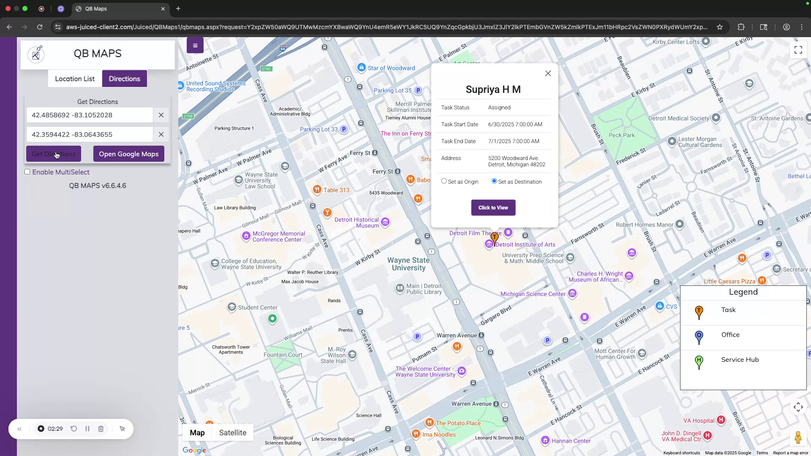The height and width of the screenshot is (456, 811).
Task: Pause the recording timer at 02:29
Action: point(87,429)
